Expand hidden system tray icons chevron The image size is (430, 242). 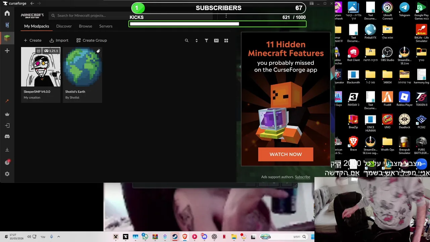click(x=58, y=237)
